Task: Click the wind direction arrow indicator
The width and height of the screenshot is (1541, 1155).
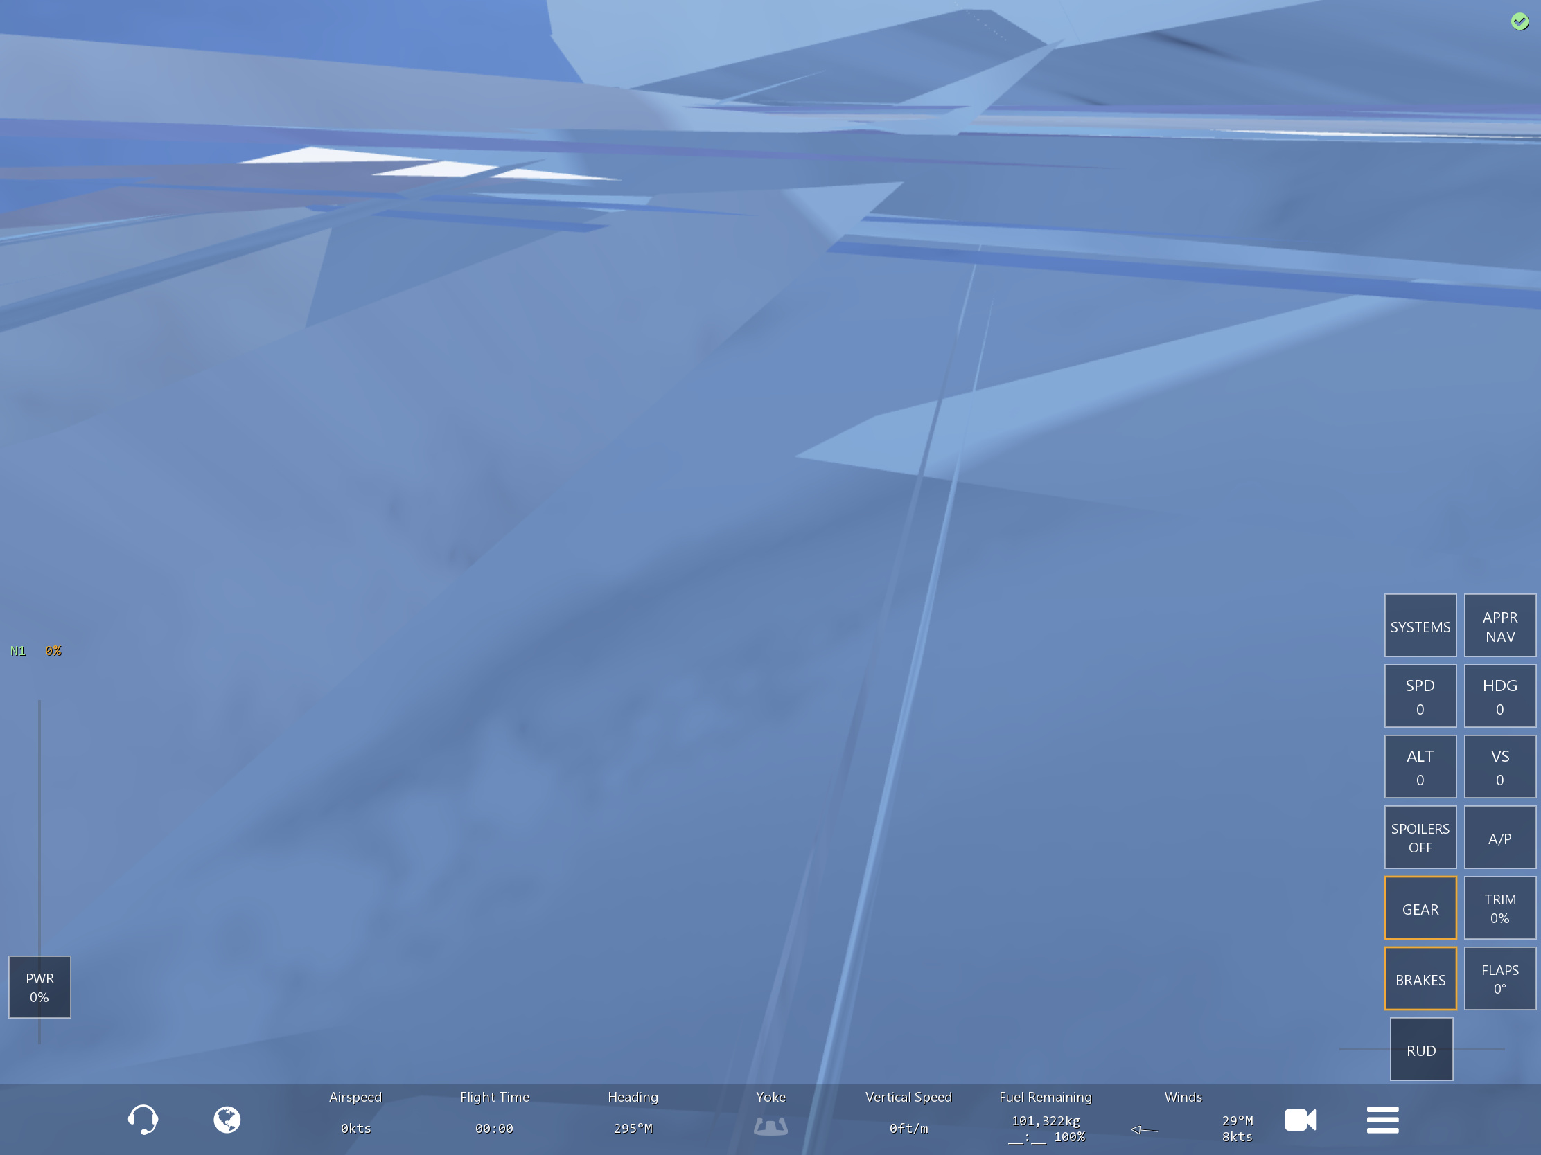Action: (x=1144, y=1129)
